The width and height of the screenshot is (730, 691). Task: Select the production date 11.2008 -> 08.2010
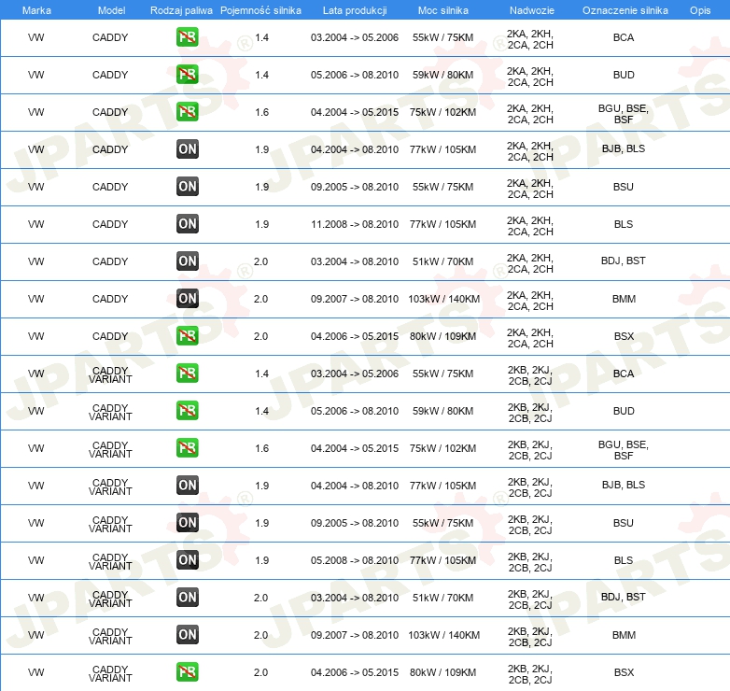(355, 224)
